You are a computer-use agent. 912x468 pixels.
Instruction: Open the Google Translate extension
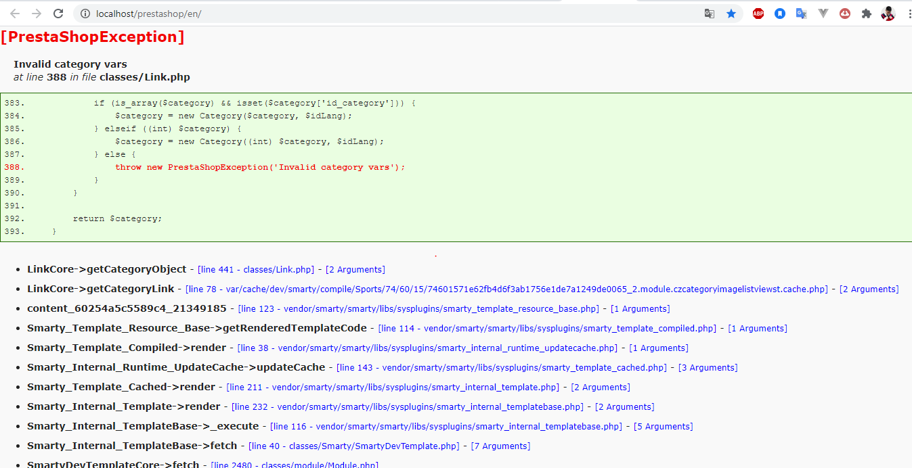(802, 14)
